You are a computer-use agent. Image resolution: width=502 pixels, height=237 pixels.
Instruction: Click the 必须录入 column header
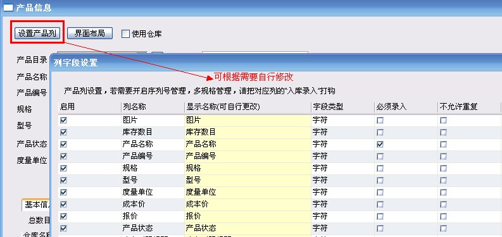click(406, 107)
